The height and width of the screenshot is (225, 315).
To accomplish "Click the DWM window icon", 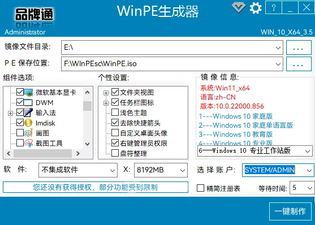I will pyautogui.click(x=28, y=102).
